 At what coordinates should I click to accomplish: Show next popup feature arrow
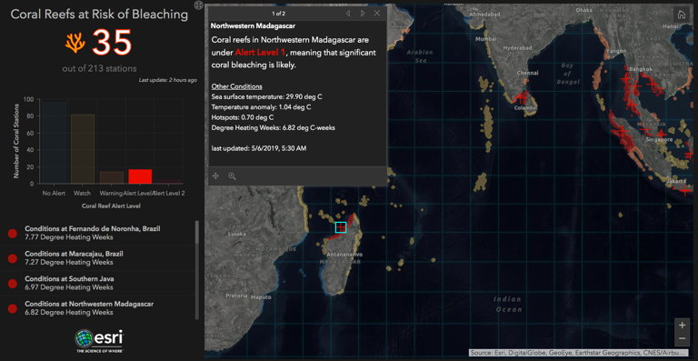click(363, 14)
